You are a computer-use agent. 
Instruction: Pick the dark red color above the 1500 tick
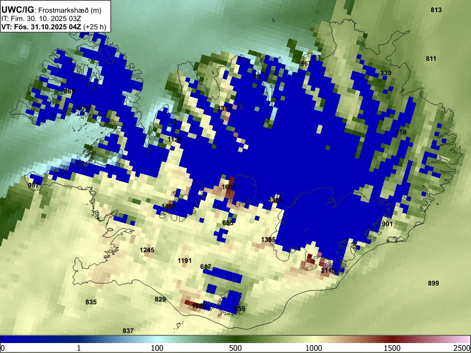[392, 339]
